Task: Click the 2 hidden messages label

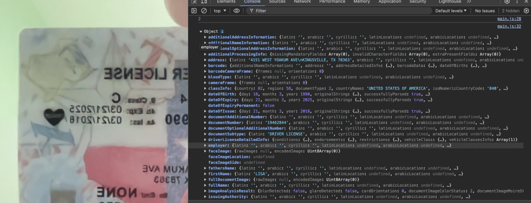Action: (x=510, y=11)
